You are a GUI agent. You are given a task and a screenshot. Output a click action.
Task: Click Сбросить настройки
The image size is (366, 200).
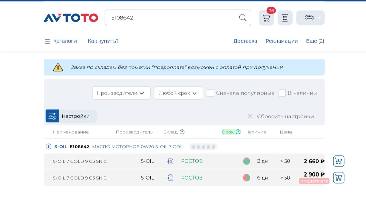(x=285, y=116)
